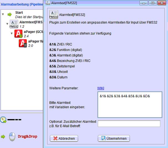The width and height of the screenshot is (168, 148).
Task: Click the green Start arrow icon
Action: tap(10, 14)
